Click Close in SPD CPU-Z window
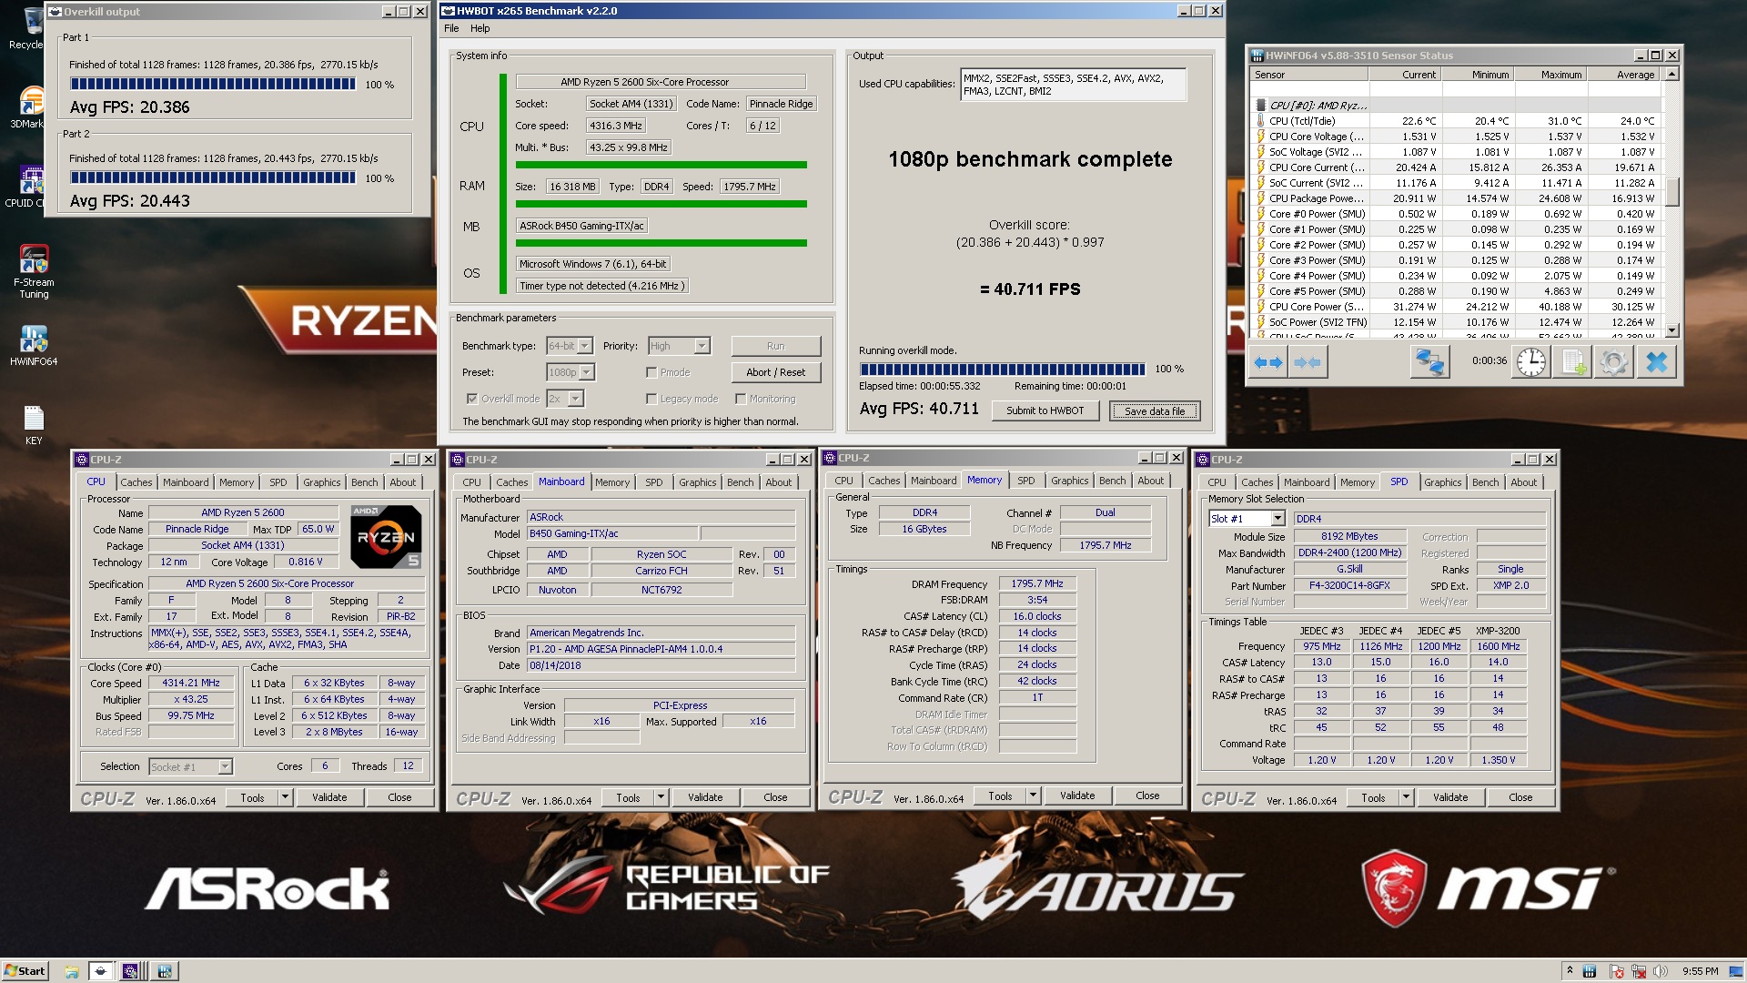The height and width of the screenshot is (983, 1747). [1520, 797]
